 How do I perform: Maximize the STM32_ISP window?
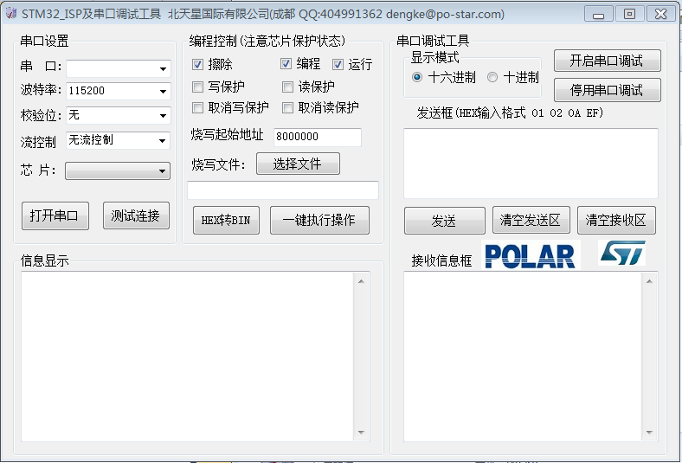629,14
